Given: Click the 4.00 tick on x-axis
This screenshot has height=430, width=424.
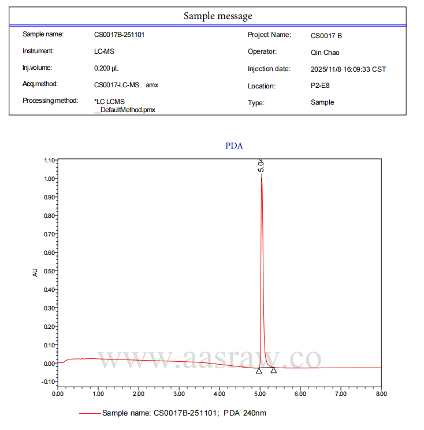Looking at the screenshot, I should [x=220, y=394].
